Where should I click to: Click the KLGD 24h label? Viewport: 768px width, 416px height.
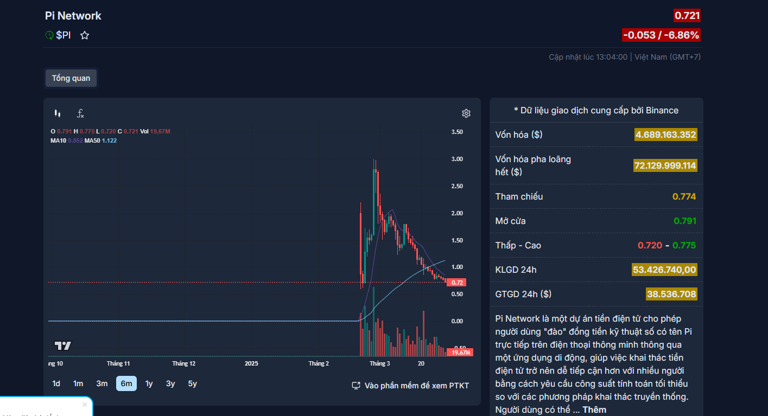click(x=516, y=270)
